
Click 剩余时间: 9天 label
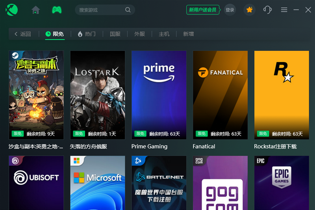[x=41, y=134]
